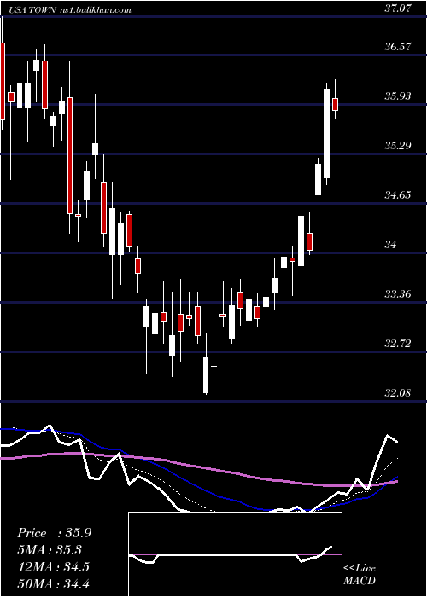
Task: Click the MACD inset chart box
Action: point(235,554)
